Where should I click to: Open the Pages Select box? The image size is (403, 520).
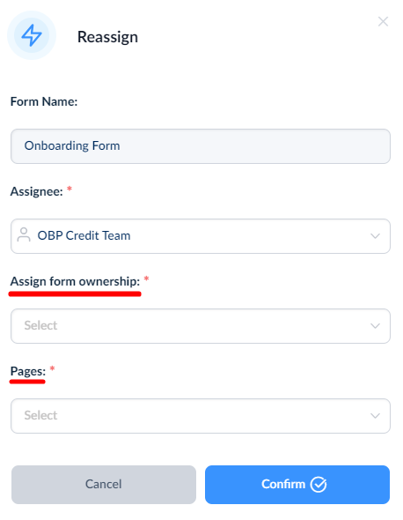pyautogui.click(x=201, y=416)
